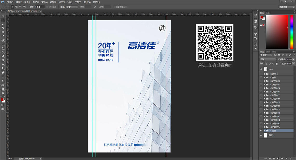Close the 预览.psd document tab

40,11
